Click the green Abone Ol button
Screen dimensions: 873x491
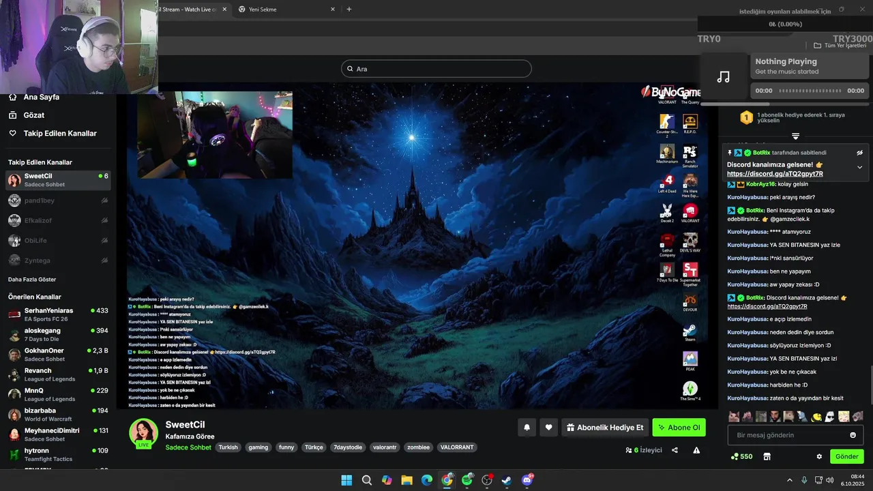pyautogui.click(x=679, y=428)
